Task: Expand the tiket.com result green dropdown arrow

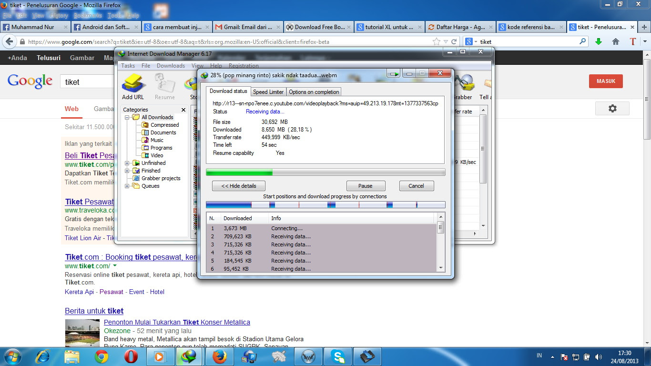Action: point(115,266)
